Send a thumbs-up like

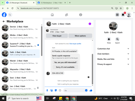click(x=91, y=90)
